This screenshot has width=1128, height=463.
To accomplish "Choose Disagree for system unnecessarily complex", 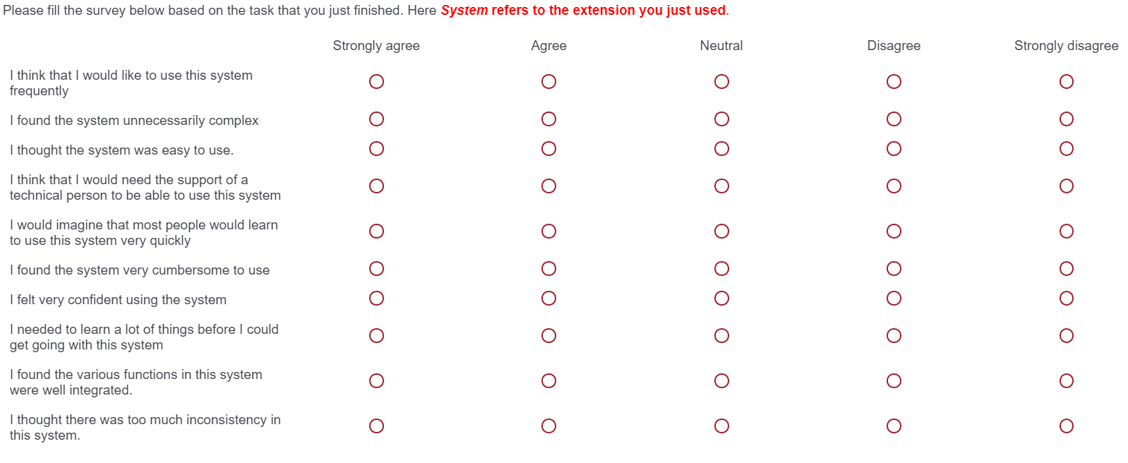I will [x=894, y=119].
